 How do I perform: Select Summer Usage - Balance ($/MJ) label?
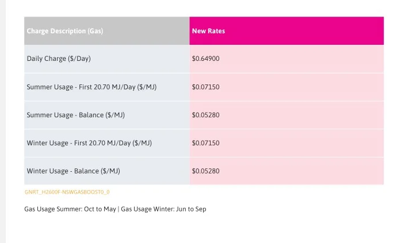(76, 115)
